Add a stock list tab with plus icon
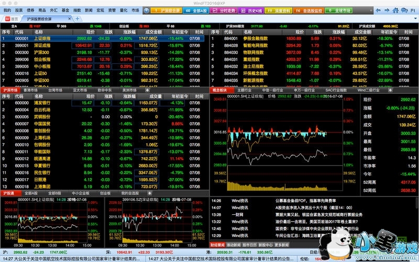419x262 pixels. (150, 193)
